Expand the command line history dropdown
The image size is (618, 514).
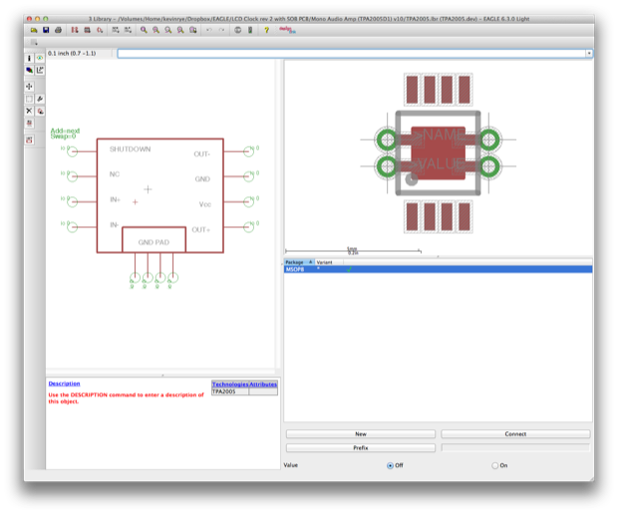point(589,53)
